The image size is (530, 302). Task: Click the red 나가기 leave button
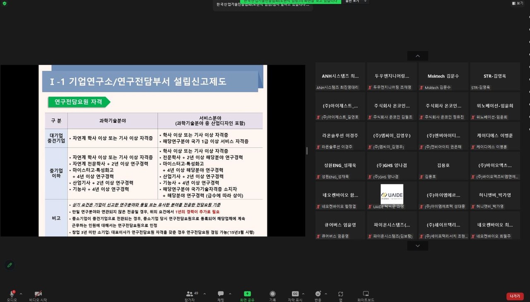coord(515,296)
